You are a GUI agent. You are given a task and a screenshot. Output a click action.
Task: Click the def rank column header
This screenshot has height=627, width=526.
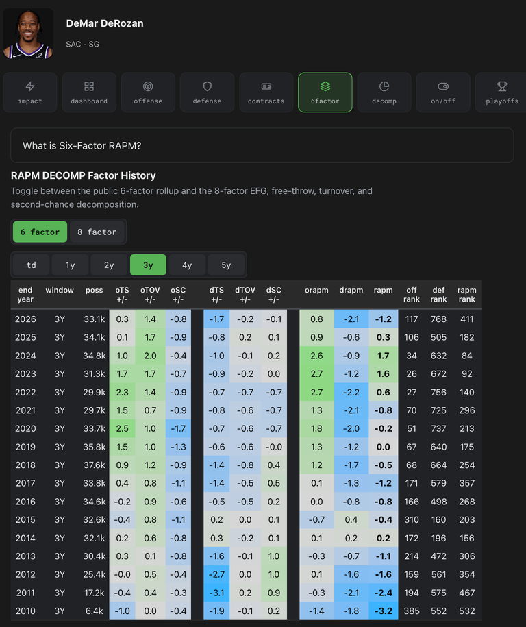tap(438, 295)
